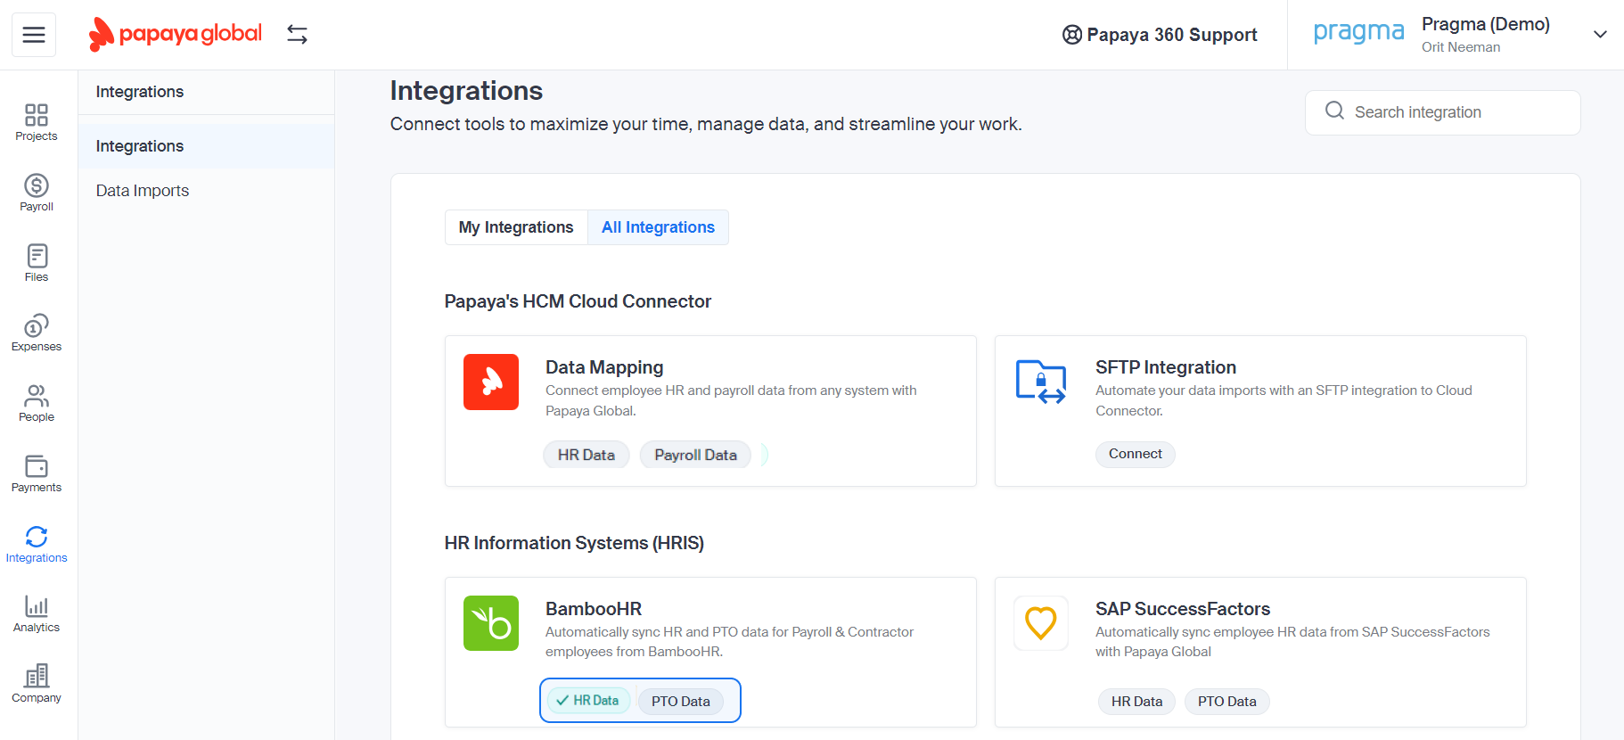This screenshot has height=740, width=1624.
Task: Open Company in the sidebar
Action: [37, 684]
